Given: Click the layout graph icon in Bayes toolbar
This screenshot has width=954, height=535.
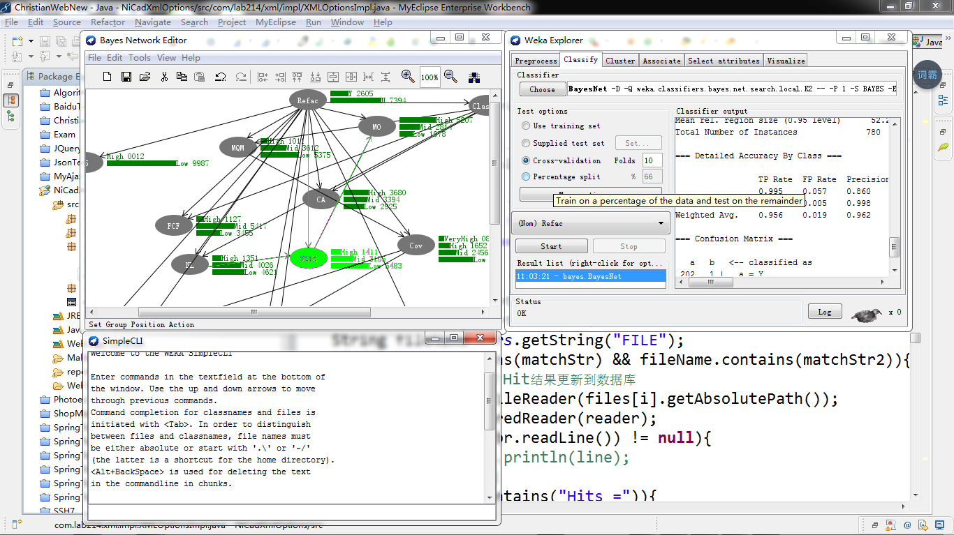Looking at the screenshot, I should 474,77.
